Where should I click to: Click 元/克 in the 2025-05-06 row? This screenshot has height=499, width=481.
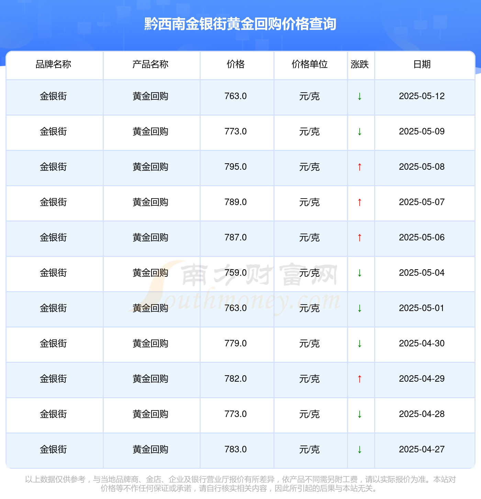[310, 238]
